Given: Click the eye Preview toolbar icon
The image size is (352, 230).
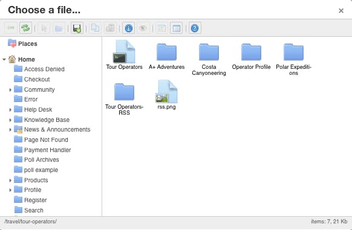Looking at the screenshot, I should [x=143, y=28].
